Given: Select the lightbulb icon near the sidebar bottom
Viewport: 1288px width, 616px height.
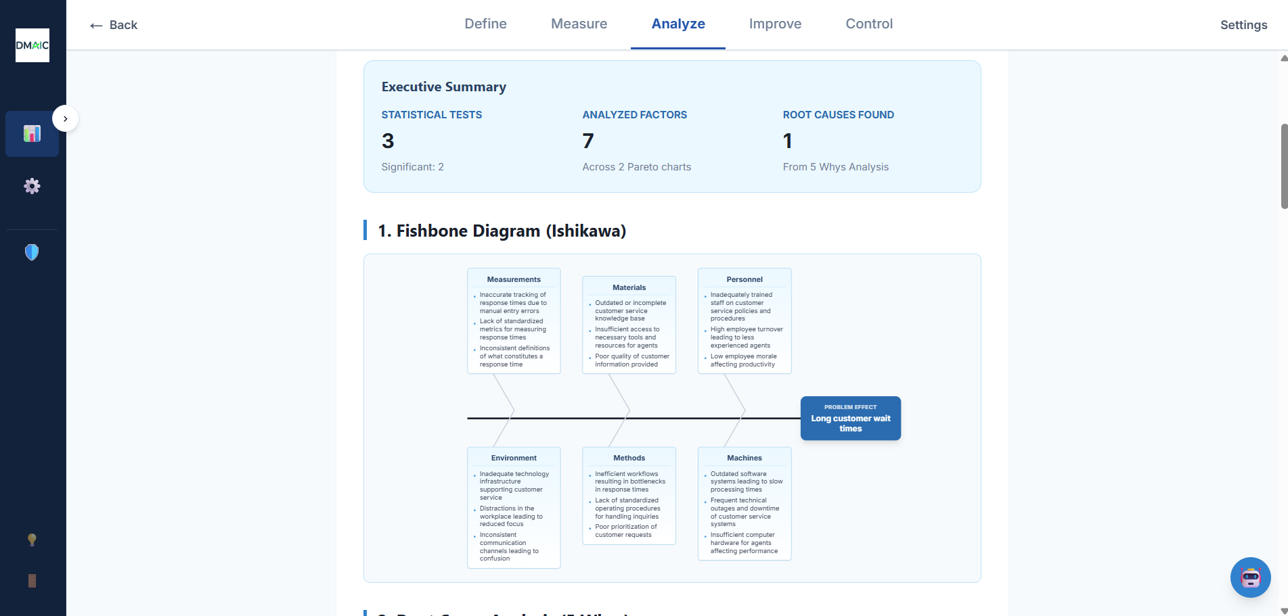Looking at the screenshot, I should click(31, 540).
